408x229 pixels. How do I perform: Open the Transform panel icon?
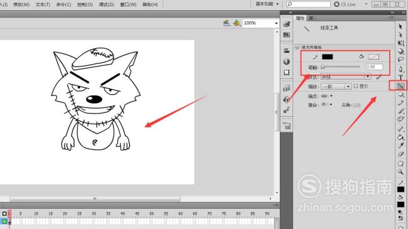(286, 72)
